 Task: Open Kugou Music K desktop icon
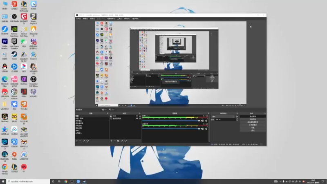(x=14, y=143)
